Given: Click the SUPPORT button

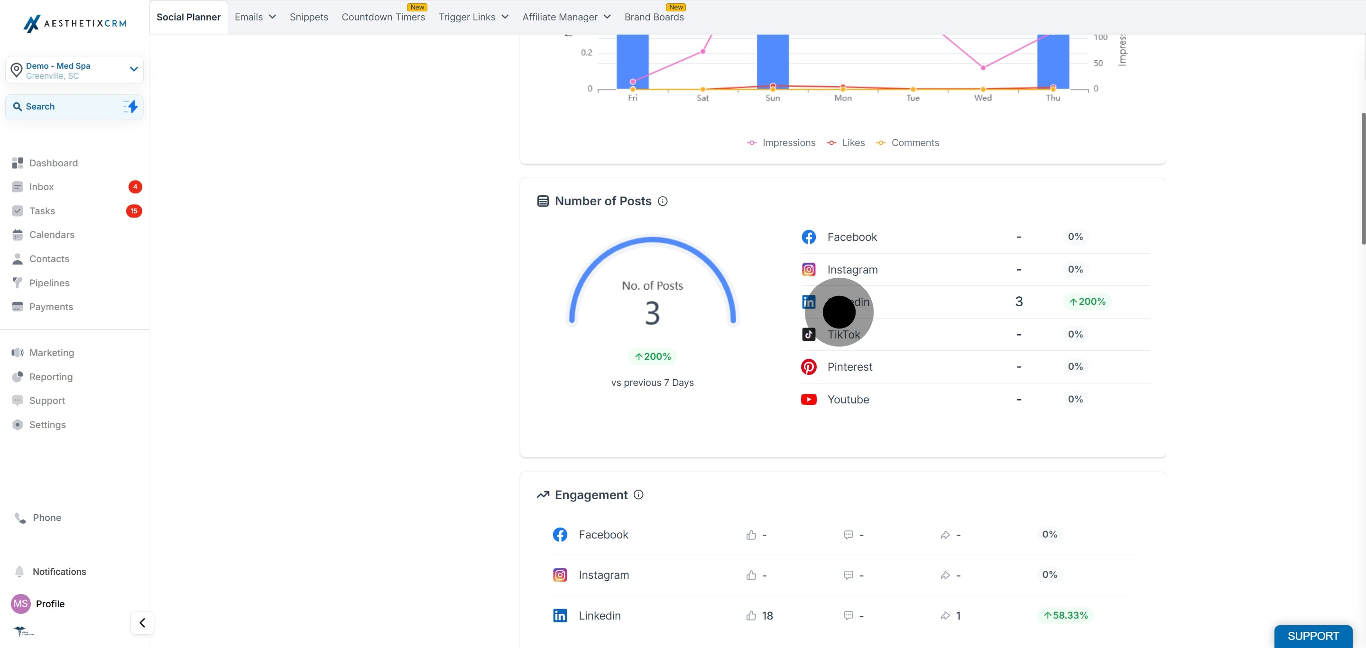Looking at the screenshot, I should (1313, 636).
